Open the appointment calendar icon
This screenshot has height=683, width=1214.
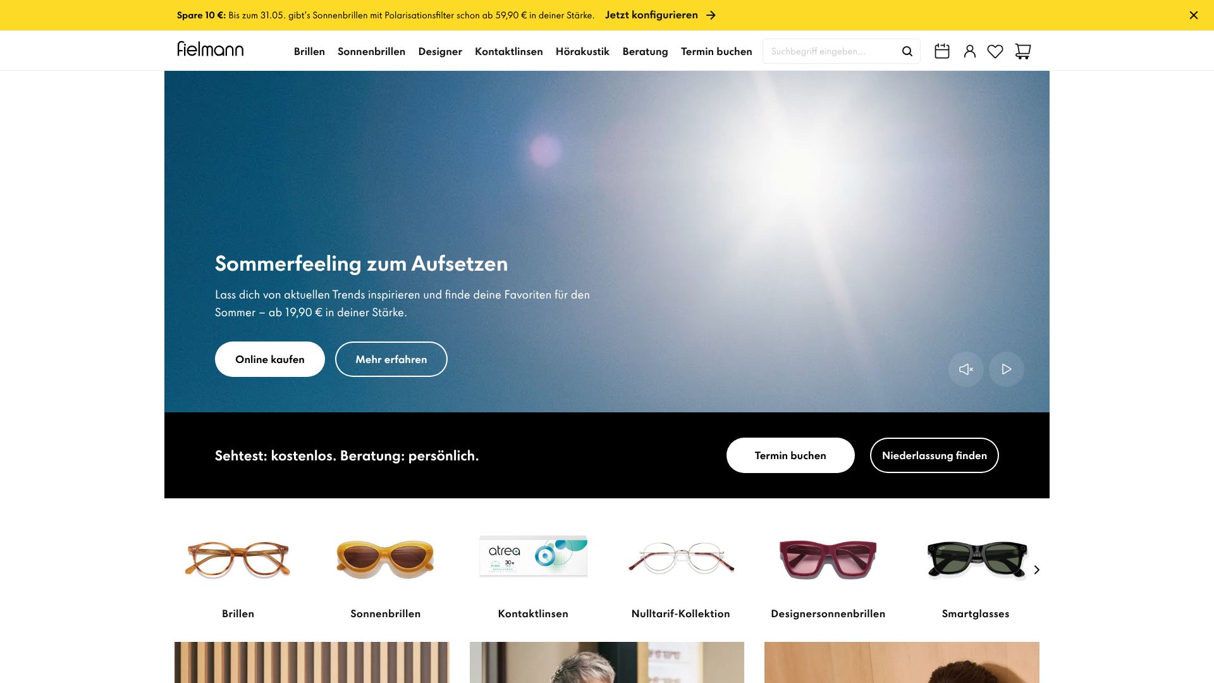942,51
